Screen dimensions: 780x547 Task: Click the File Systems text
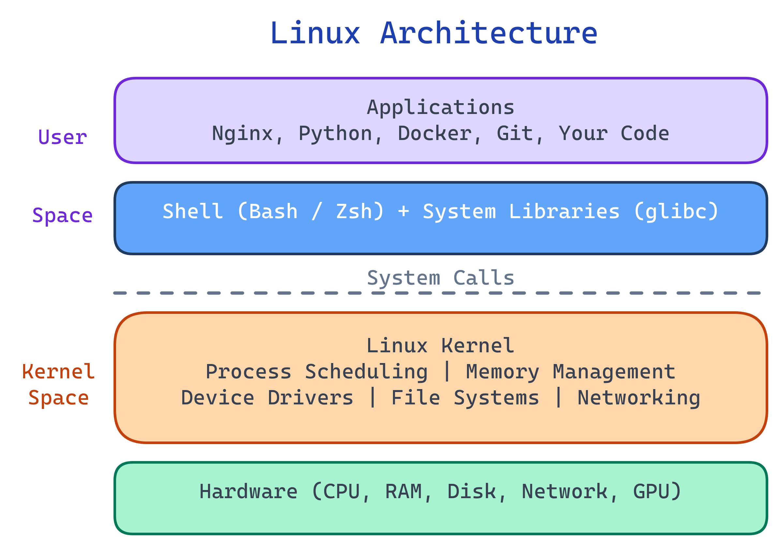point(464,398)
